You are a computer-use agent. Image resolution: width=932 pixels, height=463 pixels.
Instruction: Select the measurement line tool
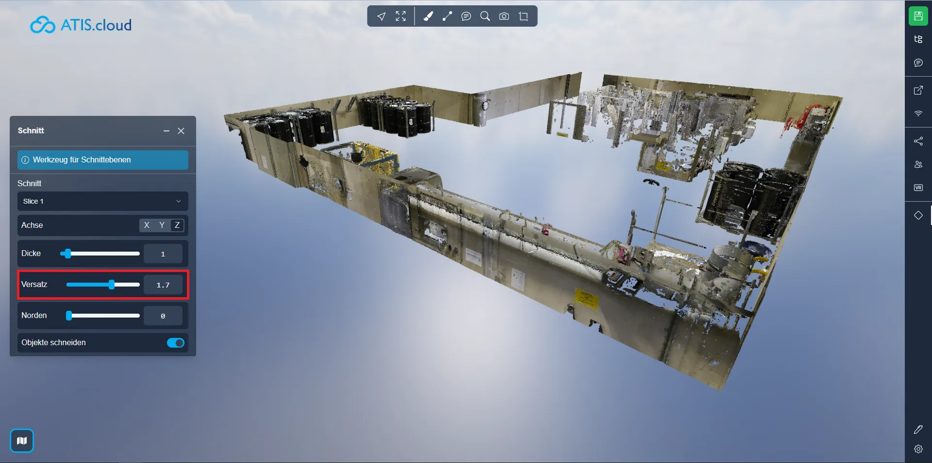[447, 16]
